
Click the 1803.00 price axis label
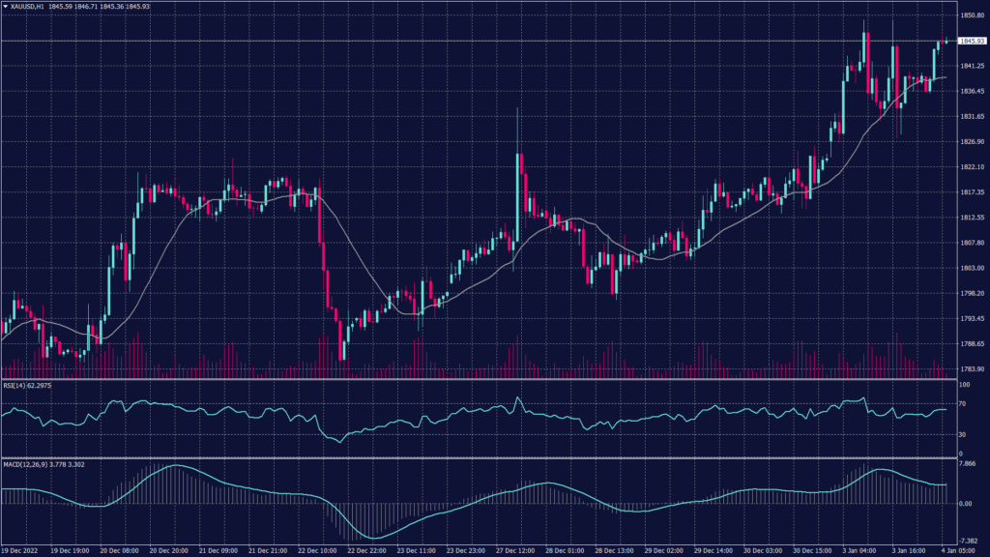[971, 269]
